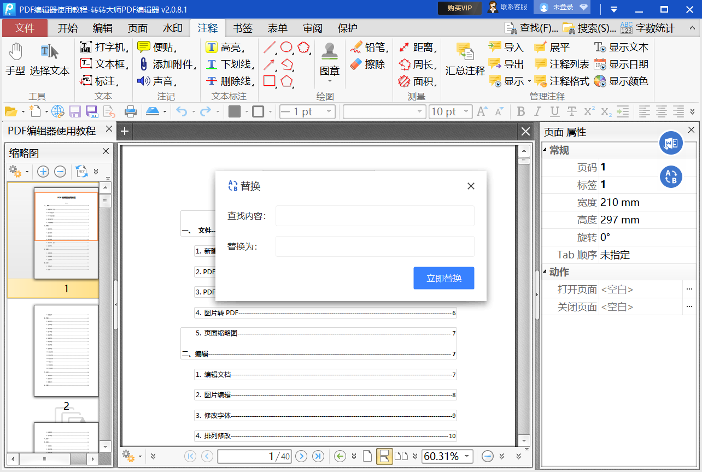Click the 查找内容 input field
Image resolution: width=702 pixels, height=472 pixels.
[375, 216]
